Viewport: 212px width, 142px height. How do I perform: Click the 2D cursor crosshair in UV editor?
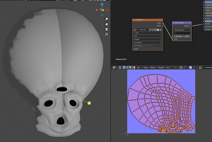pyautogui.click(x=127, y=133)
